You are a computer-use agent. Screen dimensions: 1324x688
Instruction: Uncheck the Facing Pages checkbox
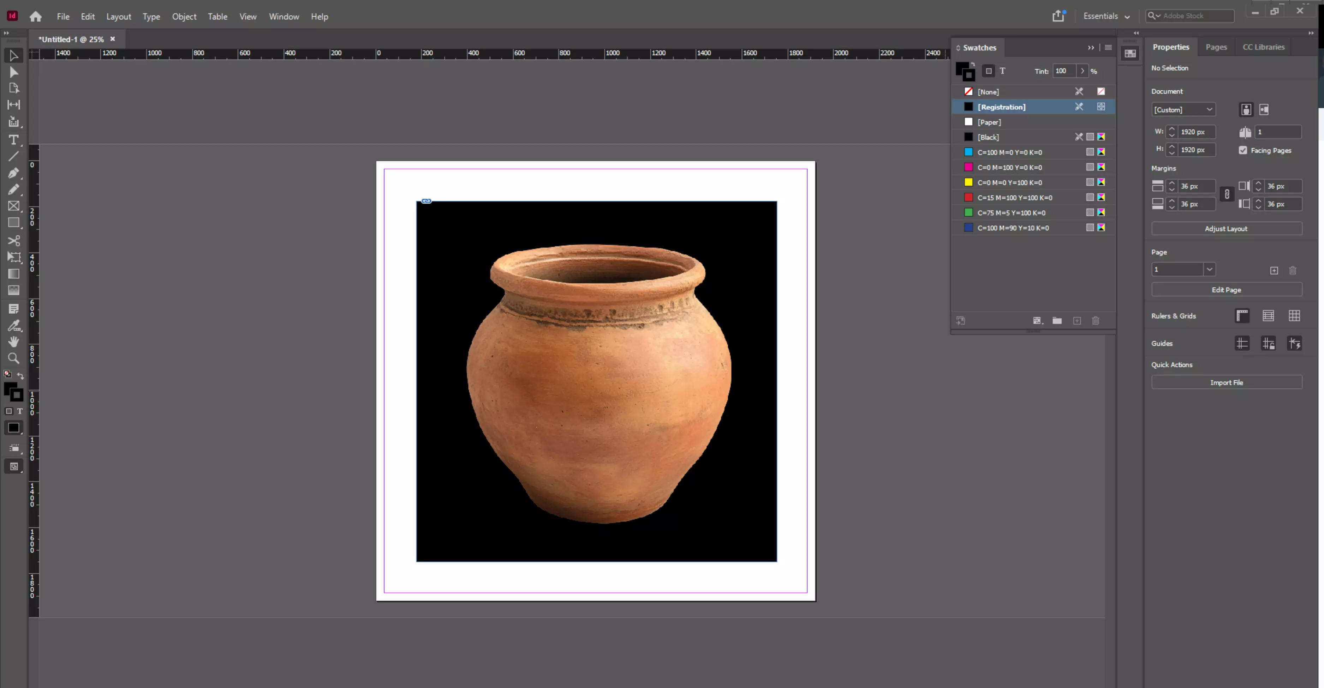(1243, 150)
